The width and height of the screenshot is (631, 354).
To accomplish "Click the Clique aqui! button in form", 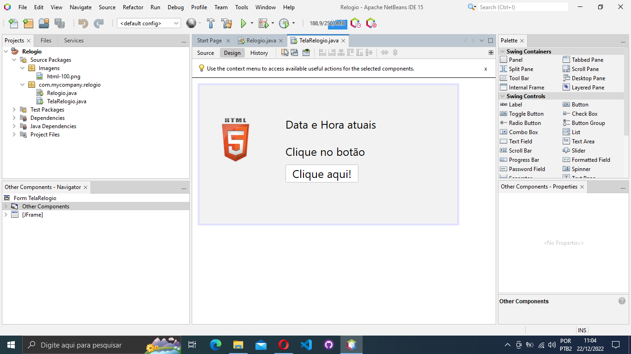I will (x=322, y=174).
